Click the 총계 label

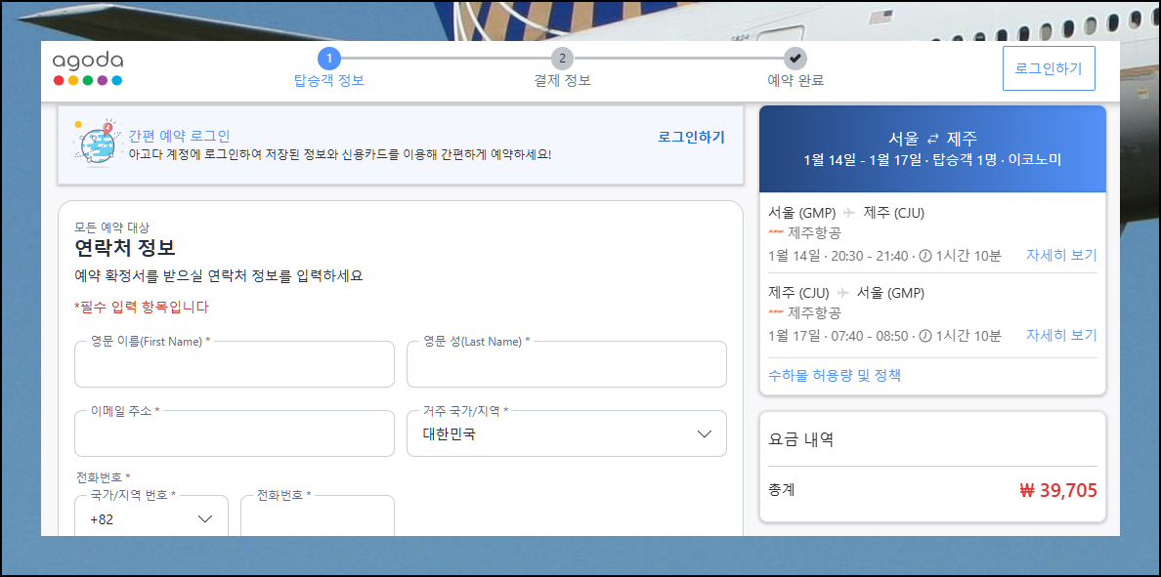[x=782, y=490]
